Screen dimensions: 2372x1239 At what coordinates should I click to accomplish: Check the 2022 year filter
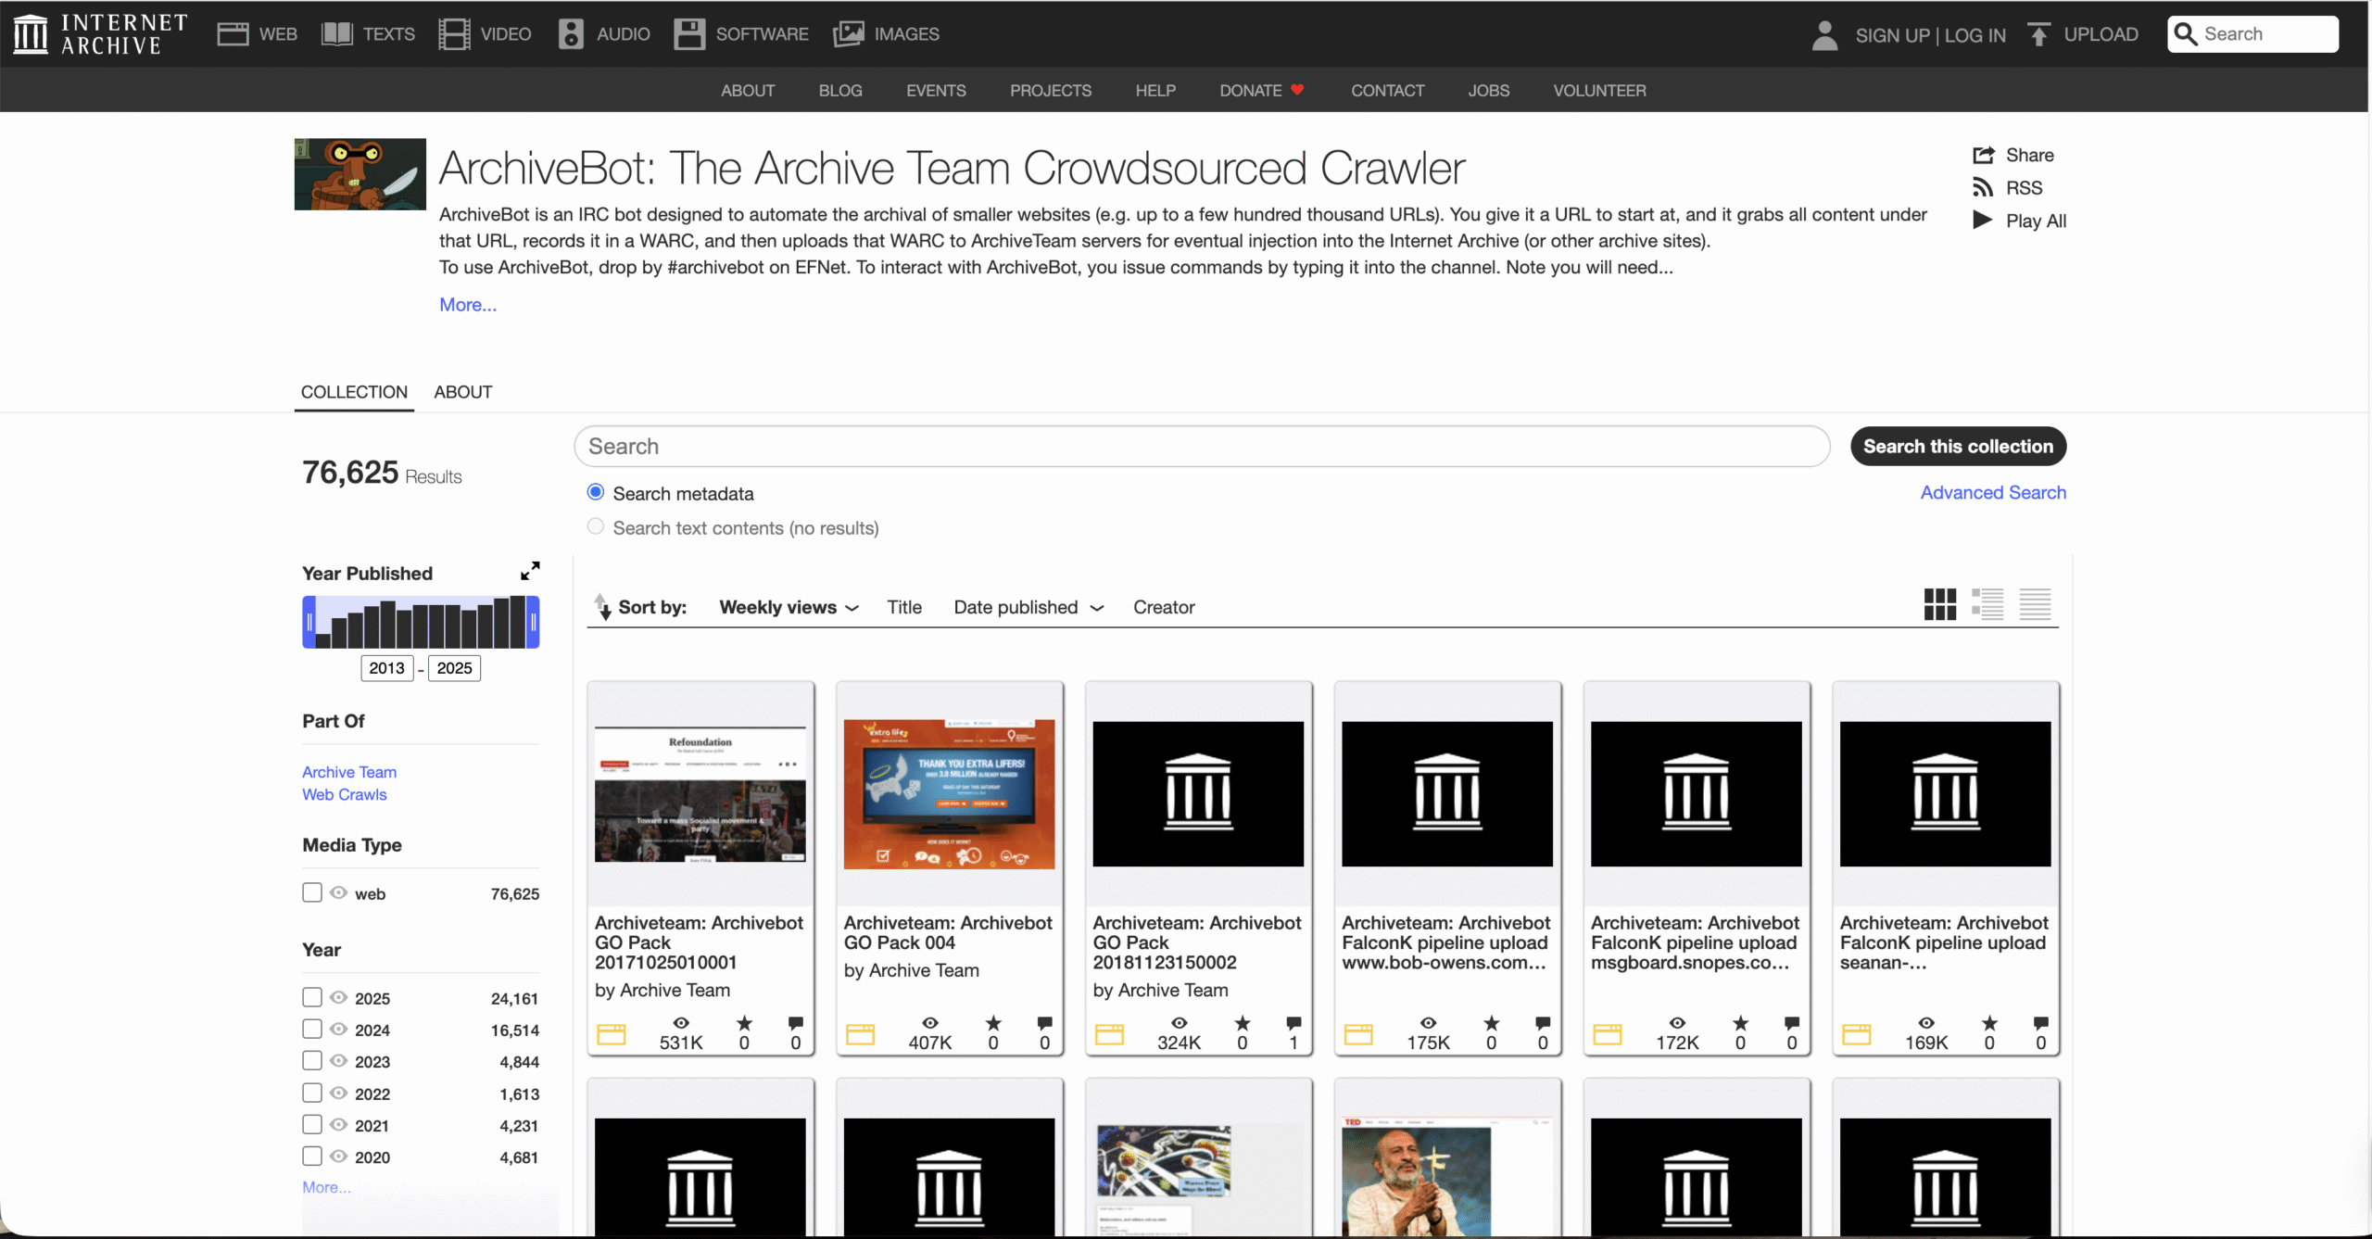pyautogui.click(x=312, y=1093)
